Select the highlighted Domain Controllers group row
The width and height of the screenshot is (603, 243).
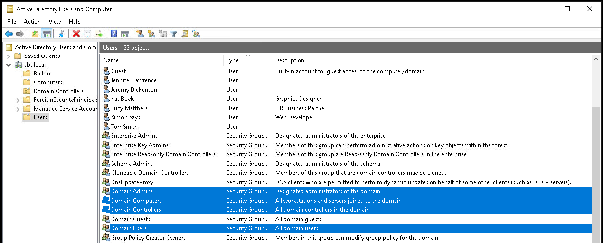[x=346, y=210]
